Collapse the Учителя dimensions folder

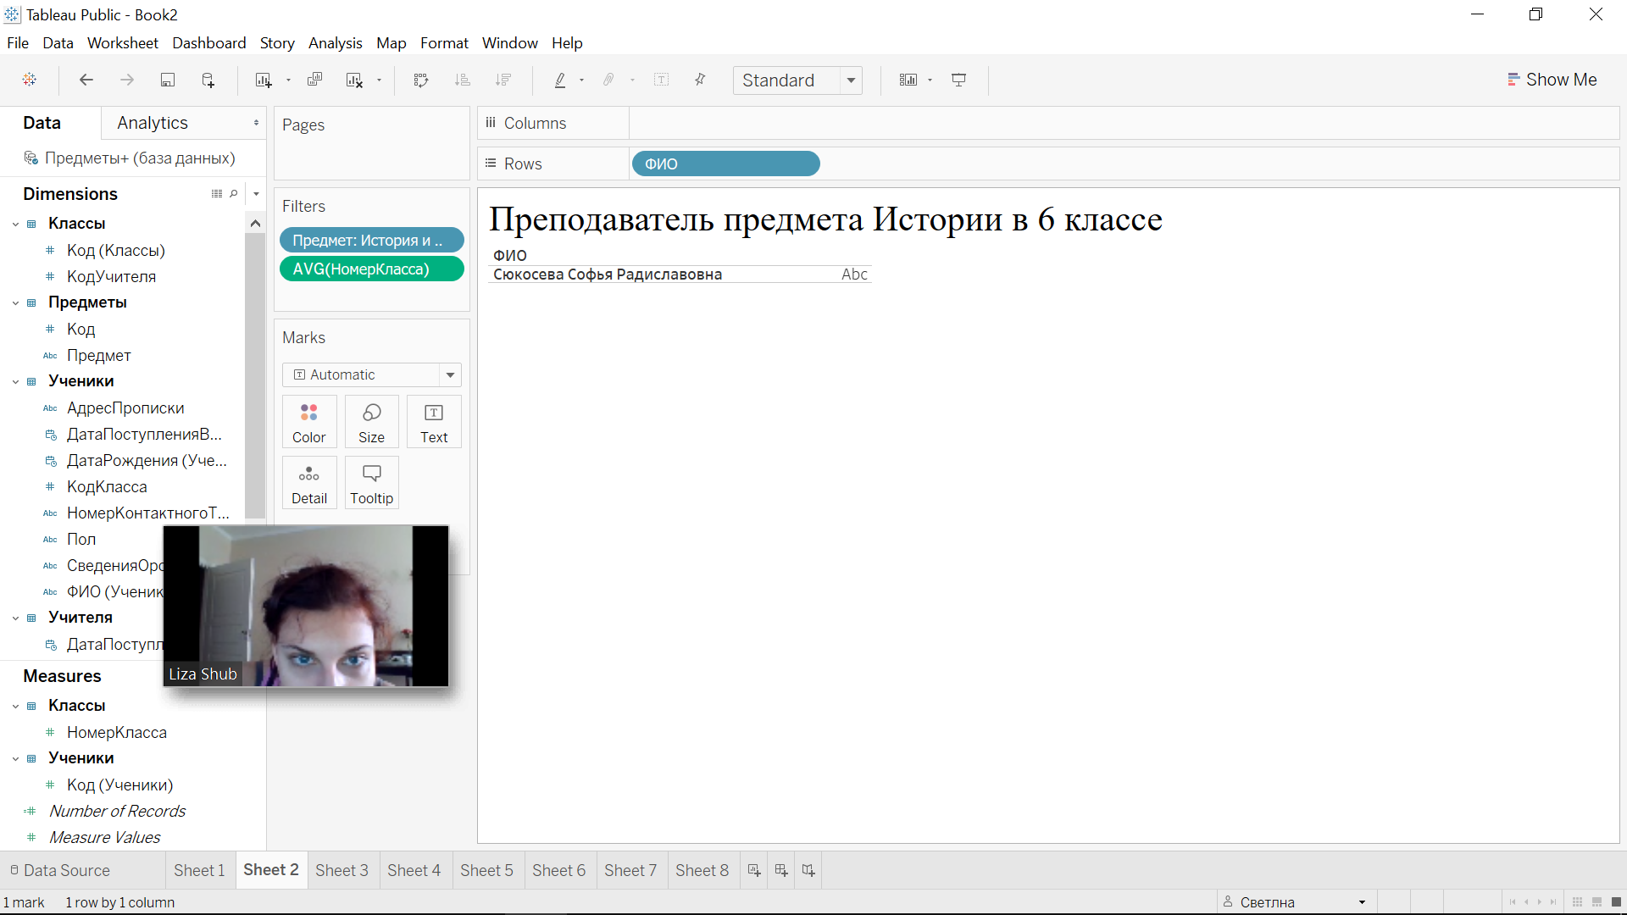click(x=15, y=618)
